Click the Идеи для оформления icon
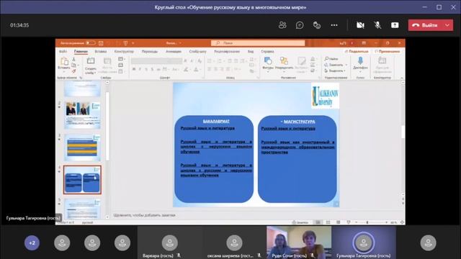 point(382,60)
